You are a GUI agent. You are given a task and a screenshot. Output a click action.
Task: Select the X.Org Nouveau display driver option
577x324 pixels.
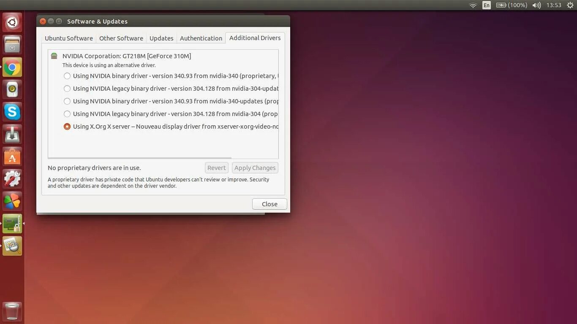click(x=171, y=127)
